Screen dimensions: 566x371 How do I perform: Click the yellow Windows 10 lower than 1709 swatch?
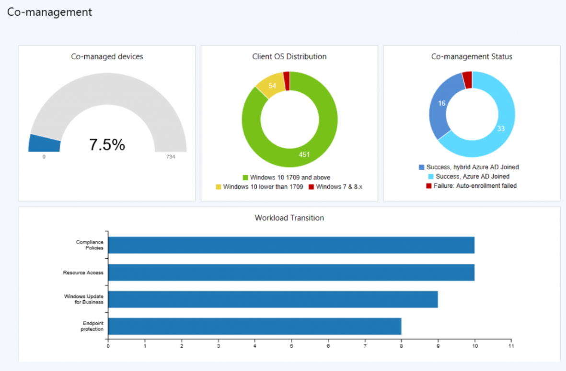pyautogui.click(x=219, y=187)
